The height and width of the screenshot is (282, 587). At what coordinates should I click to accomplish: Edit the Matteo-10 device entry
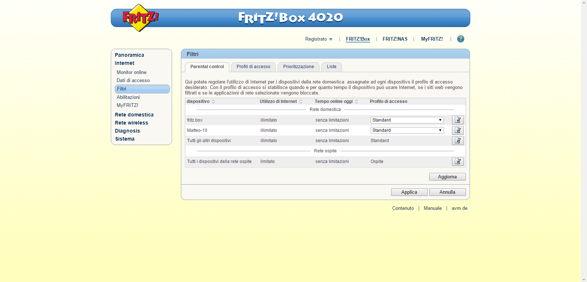pyautogui.click(x=458, y=130)
